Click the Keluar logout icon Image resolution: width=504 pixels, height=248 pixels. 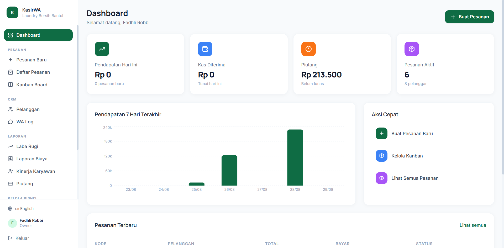(x=10, y=238)
